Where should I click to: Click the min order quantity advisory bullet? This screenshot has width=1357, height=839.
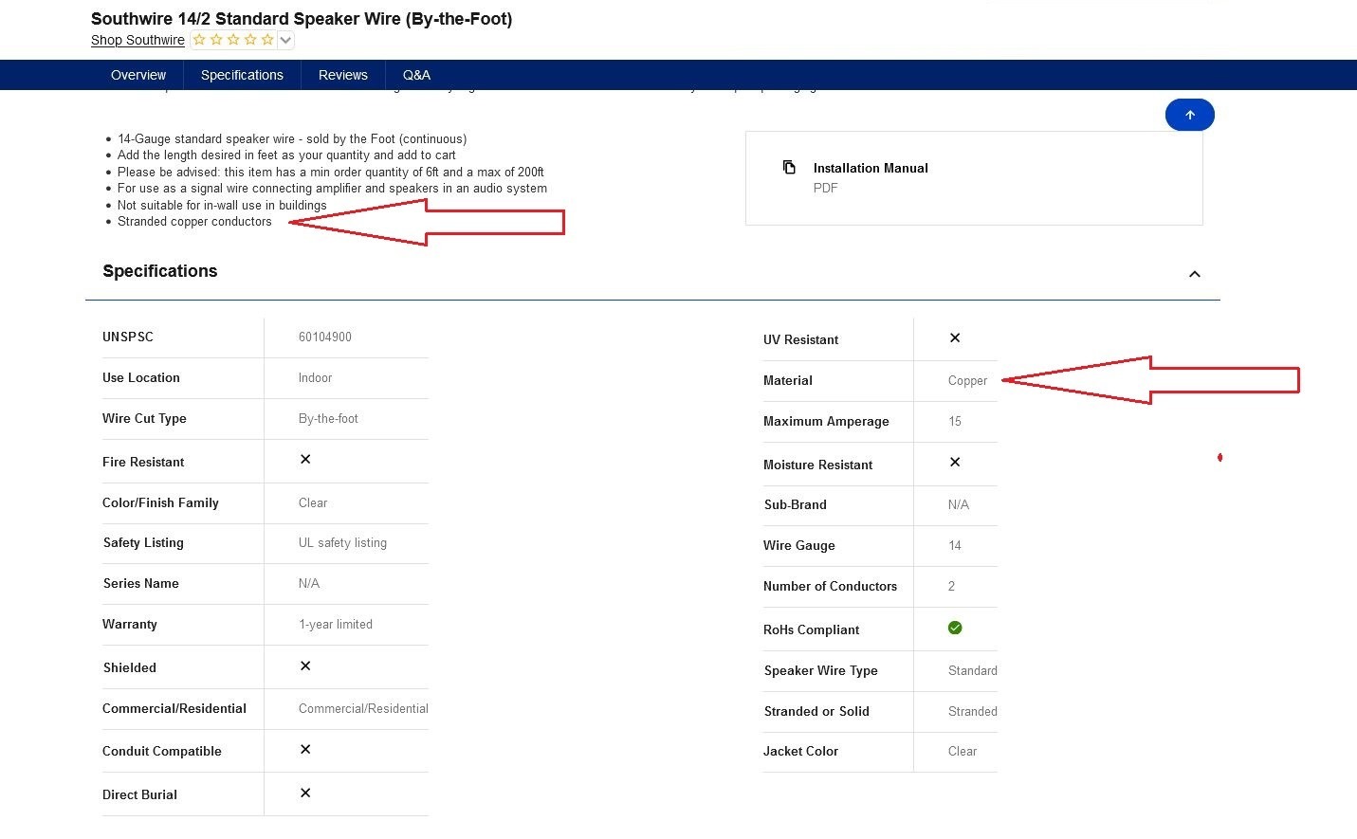tap(331, 172)
